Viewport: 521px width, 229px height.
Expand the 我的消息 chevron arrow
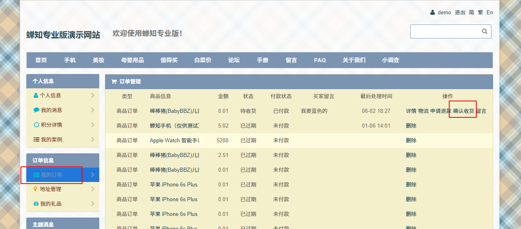click(93, 110)
